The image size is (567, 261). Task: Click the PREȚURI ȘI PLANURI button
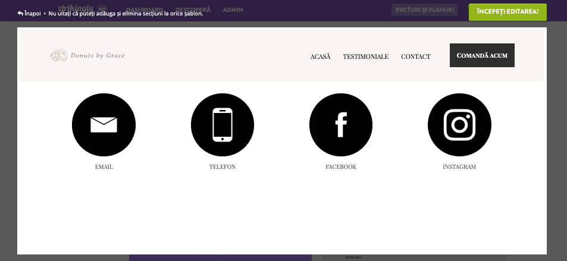pos(425,10)
